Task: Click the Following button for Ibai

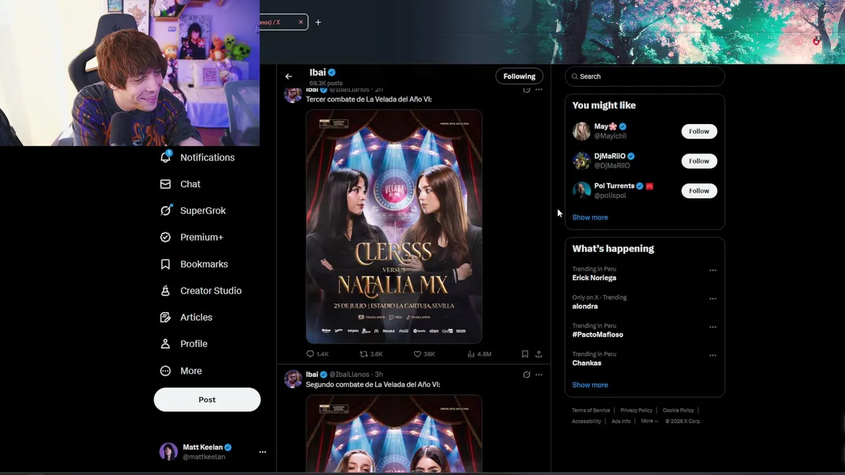Action: tap(520, 77)
